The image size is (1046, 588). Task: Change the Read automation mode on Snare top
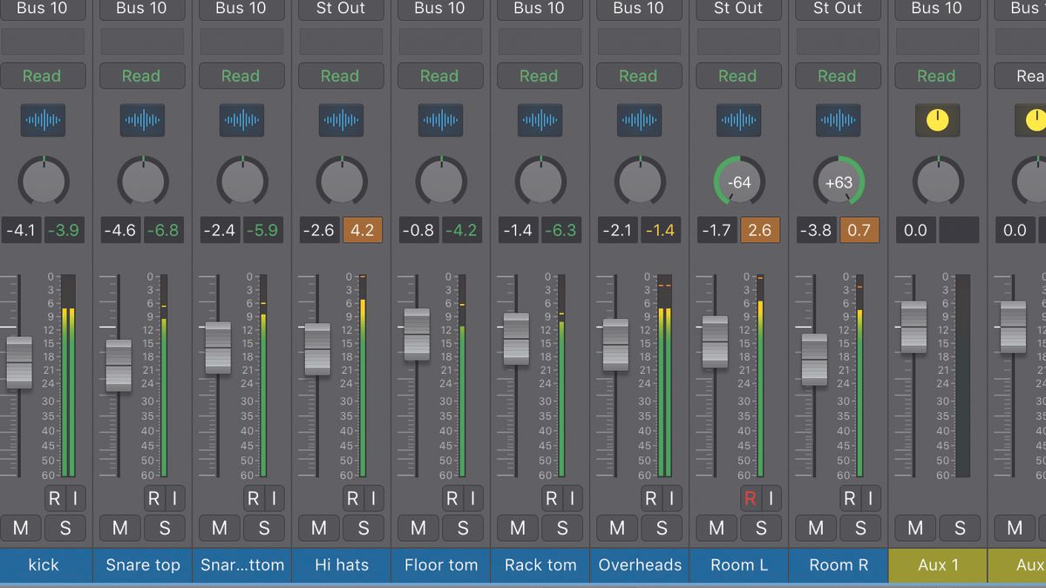(x=142, y=76)
